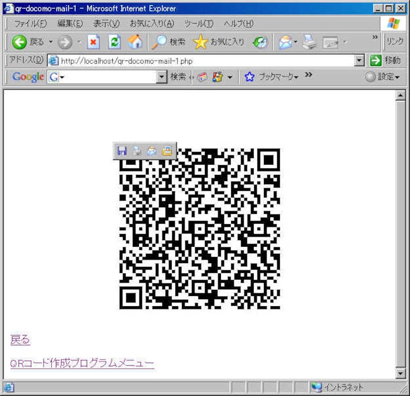Click the vertical scrollbar down arrow
The width and height of the screenshot is (410, 396).
401,373
